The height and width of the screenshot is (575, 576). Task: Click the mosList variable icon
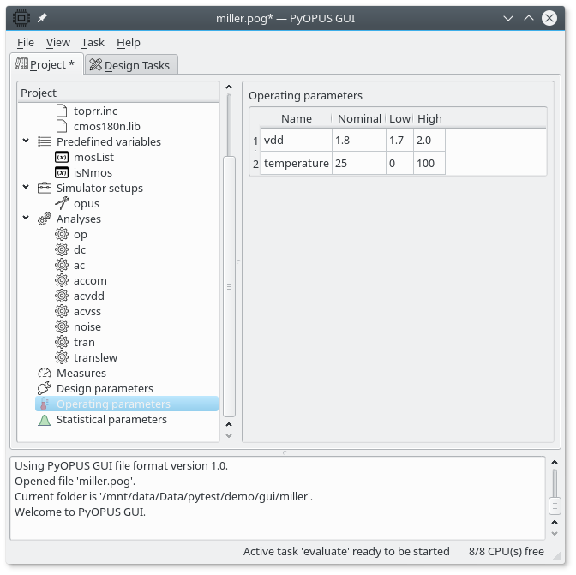(x=62, y=158)
